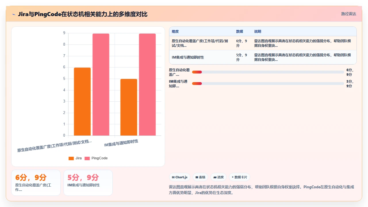Click PingCode bar for IM集成与通知即时性
The width and height of the screenshot is (368, 207).
[147, 85]
